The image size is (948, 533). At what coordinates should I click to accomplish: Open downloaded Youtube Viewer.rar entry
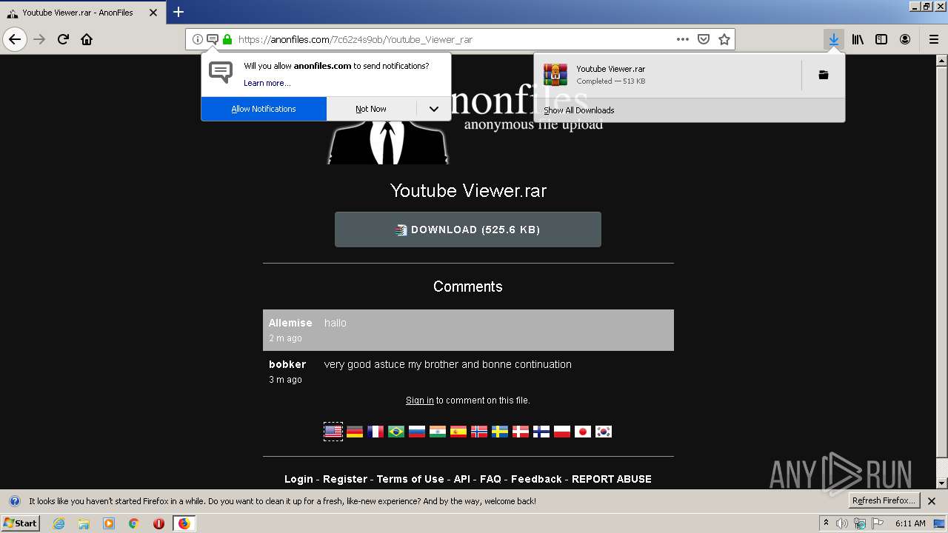(667, 75)
